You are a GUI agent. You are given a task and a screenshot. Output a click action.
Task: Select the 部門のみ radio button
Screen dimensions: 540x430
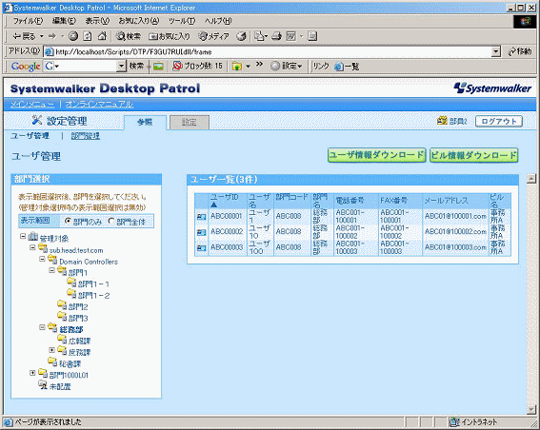[68, 222]
